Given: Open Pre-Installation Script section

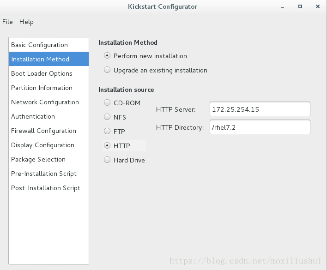Looking at the screenshot, I should coord(48,174).
